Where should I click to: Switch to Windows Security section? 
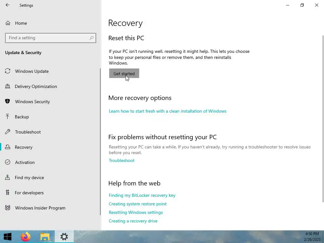[33, 102]
